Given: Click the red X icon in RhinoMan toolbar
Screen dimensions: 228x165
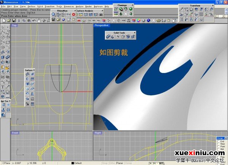Looking at the screenshot, I should (74, 14).
